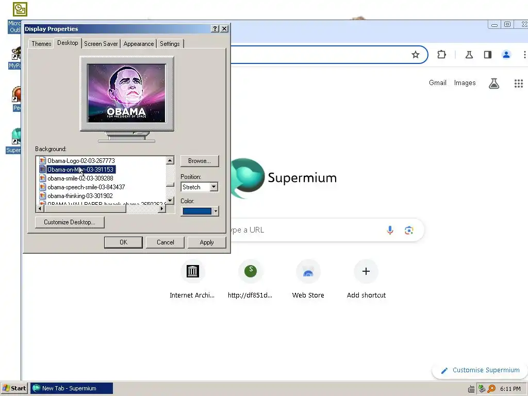Screen dimensions: 528x396
Task: Click the network icon in the system tray
Action: click(482, 389)
